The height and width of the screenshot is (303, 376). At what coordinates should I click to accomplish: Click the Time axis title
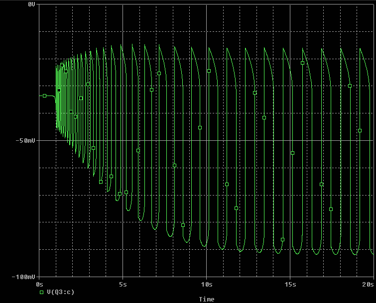click(207, 299)
